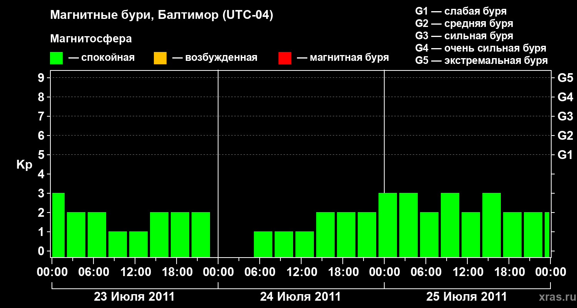This screenshot has height=308, width=577.
Task: Click the Kp axis value 7
Action: pos(42,116)
